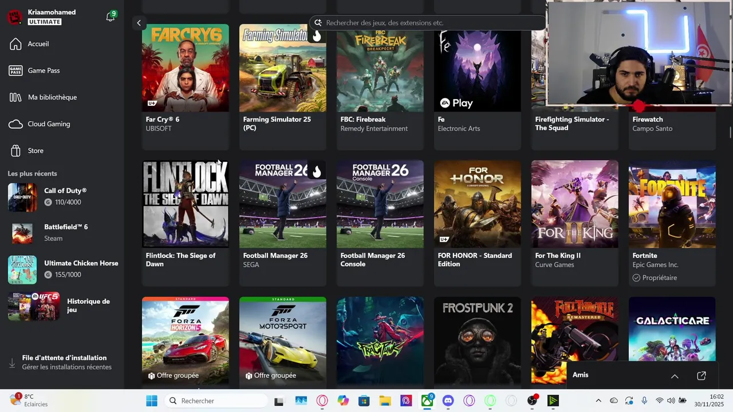Viewport: 733px width, 412px height.
Task: Open Firefighting Simulator - The Squad title
Action: tap(572, 124)
